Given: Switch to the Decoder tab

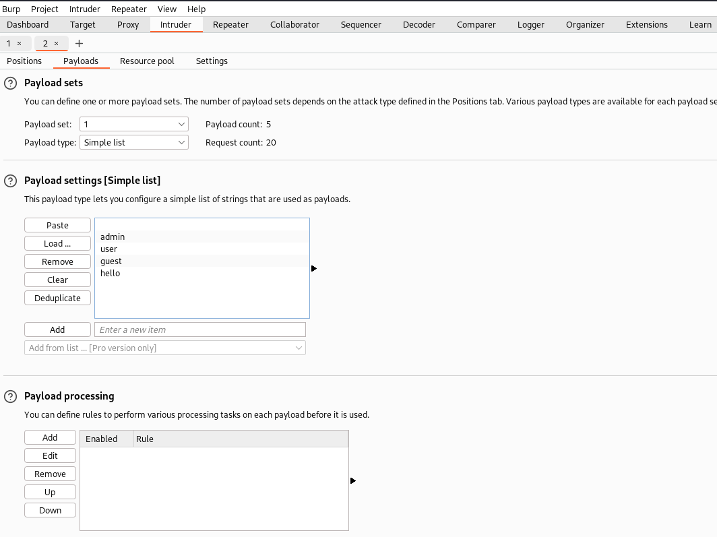Looking at the screenshot, I should [419, 25].
